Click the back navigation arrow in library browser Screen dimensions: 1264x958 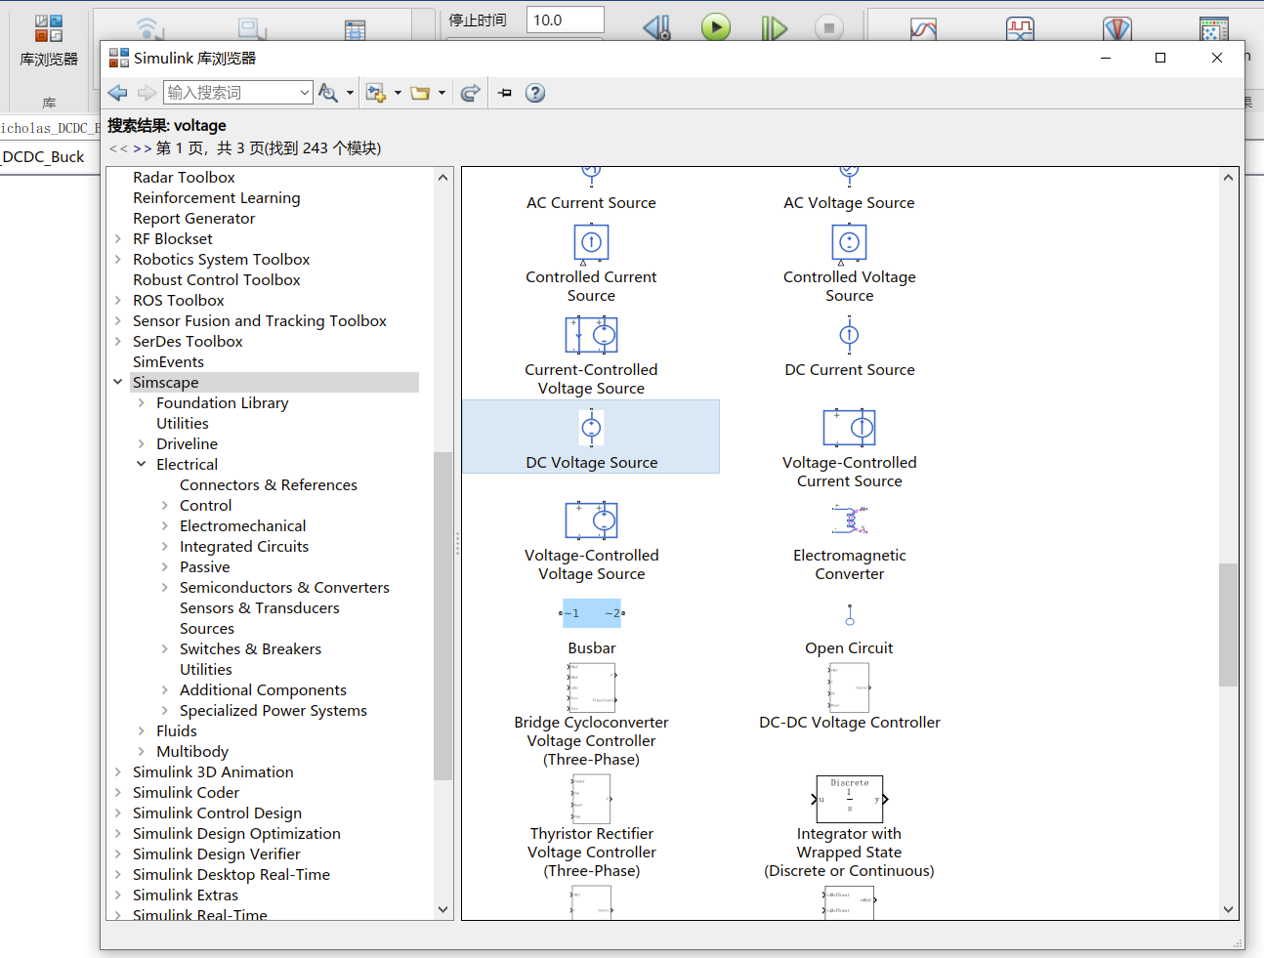[x=117, y=92]
